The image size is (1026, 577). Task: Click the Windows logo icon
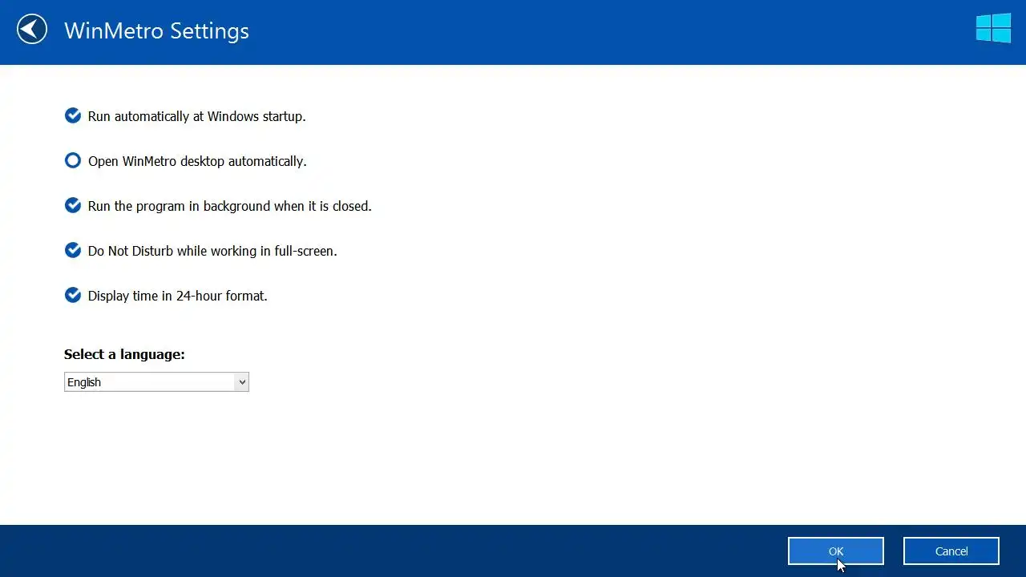click(993, 28)
